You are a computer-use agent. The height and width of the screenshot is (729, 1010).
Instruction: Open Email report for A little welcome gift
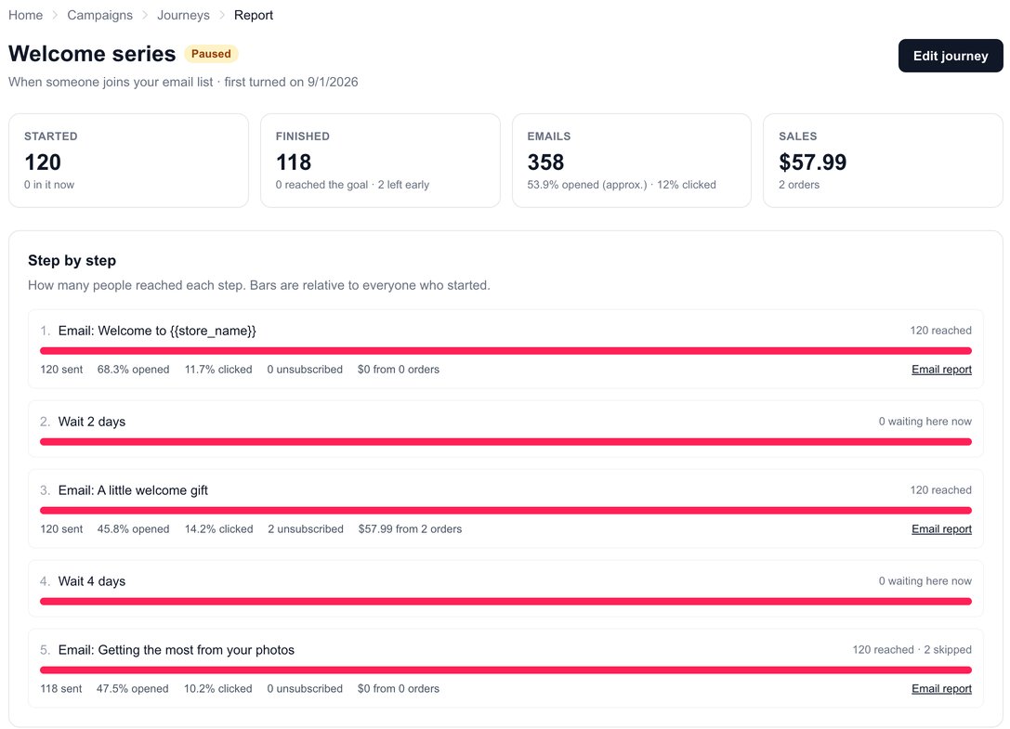[x=941, y=528]
